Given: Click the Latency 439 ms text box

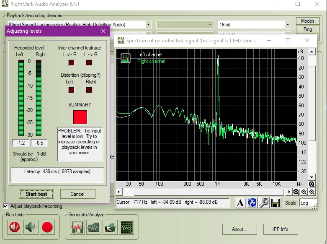Looking at the screenshot, I should 57,175.
